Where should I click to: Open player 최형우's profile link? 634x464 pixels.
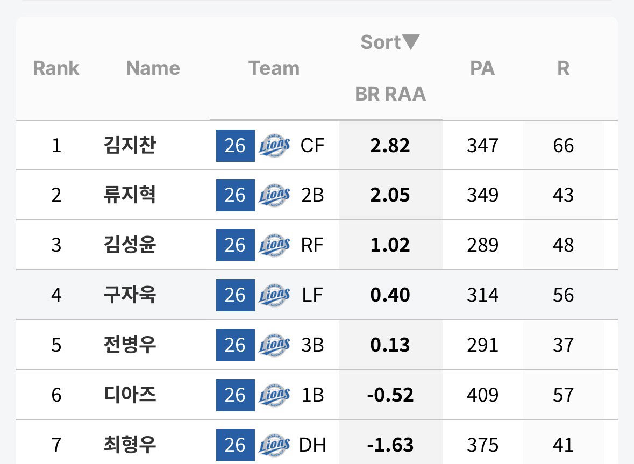(x=130, y=445)
